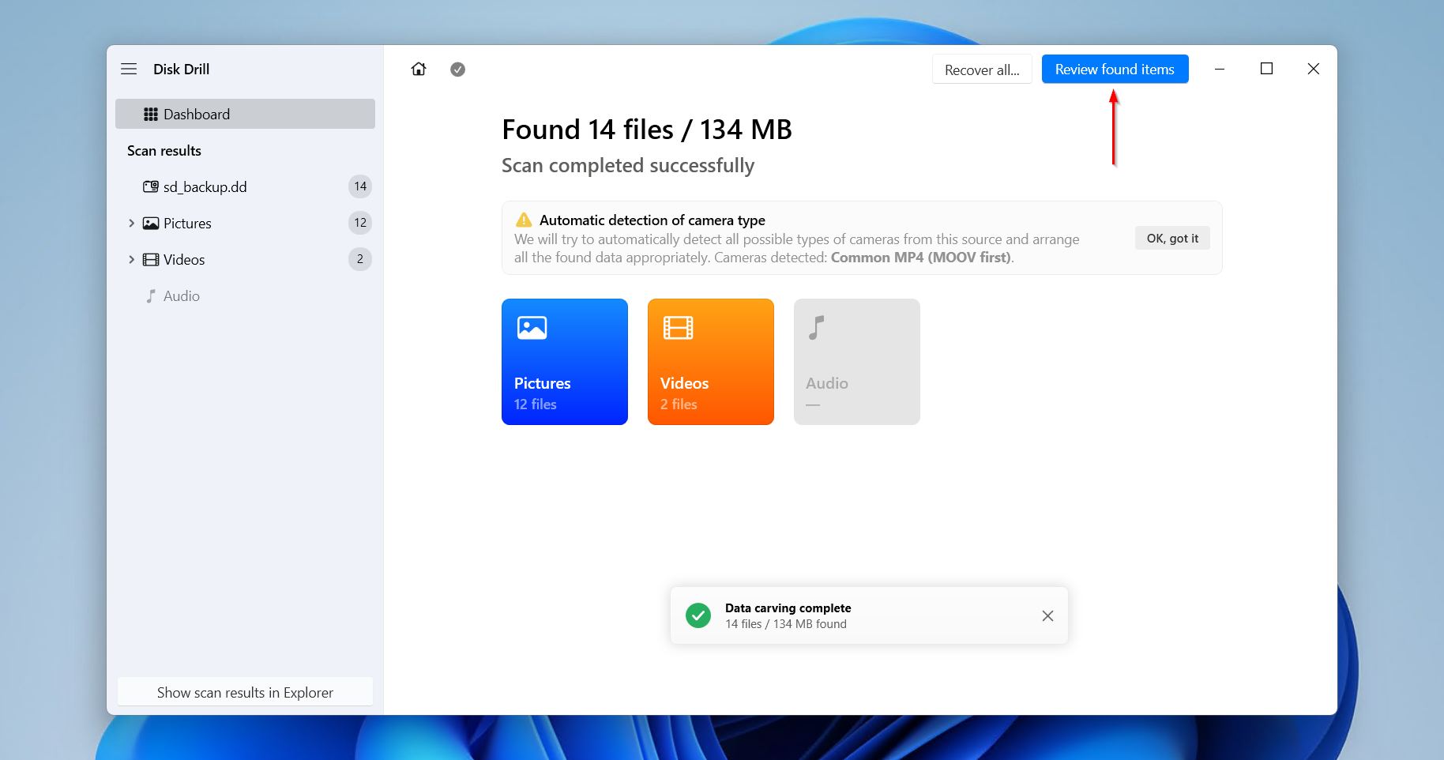Screen dimensions: 1444x760
Task: Click the green success check icon
Action: [x=698, y=615]
